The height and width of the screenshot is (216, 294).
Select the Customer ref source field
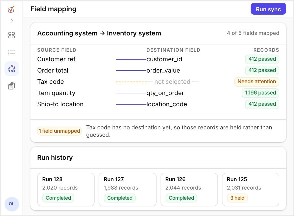click(56, 59)
